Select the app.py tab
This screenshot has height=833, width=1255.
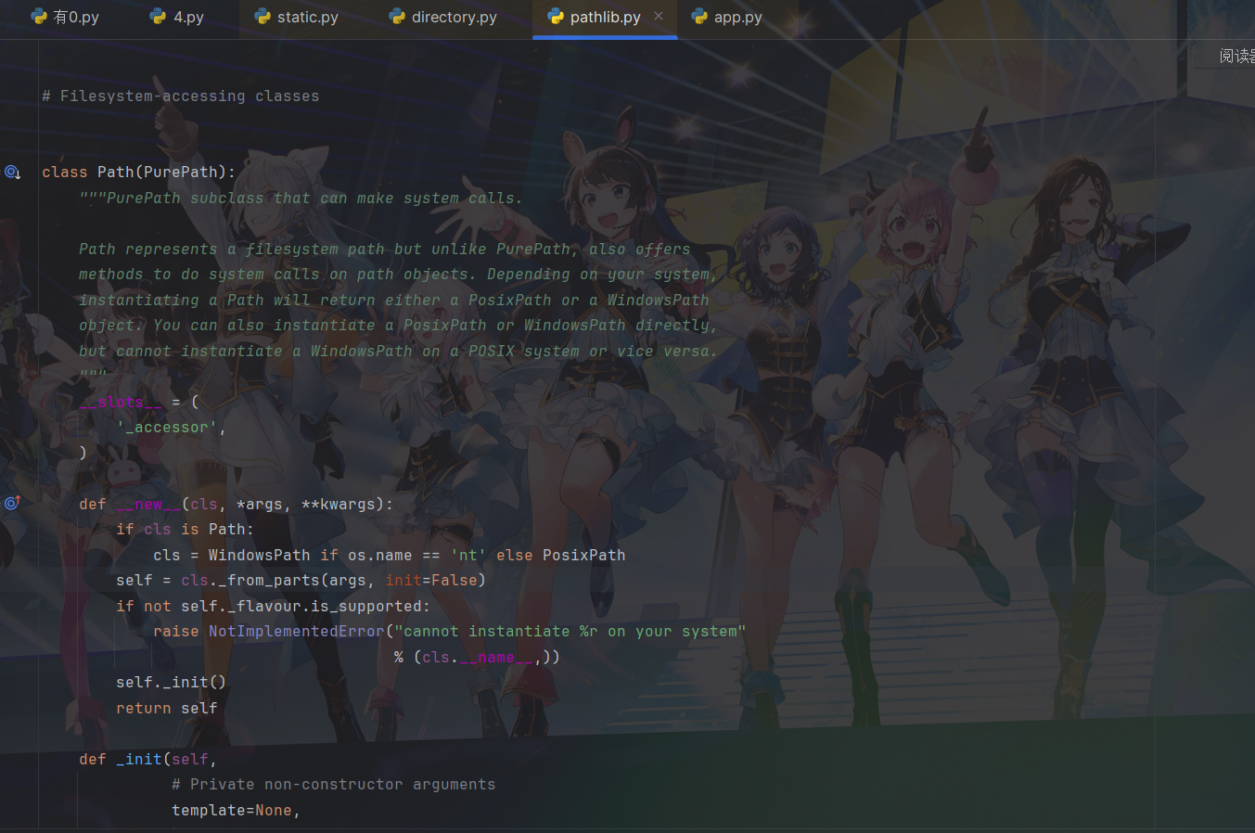(738, 16)
